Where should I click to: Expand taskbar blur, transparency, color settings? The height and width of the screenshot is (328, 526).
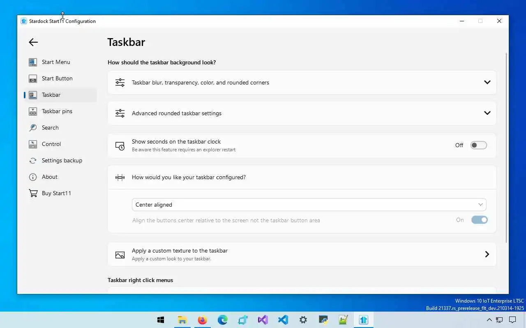click(x=487, y=82)
